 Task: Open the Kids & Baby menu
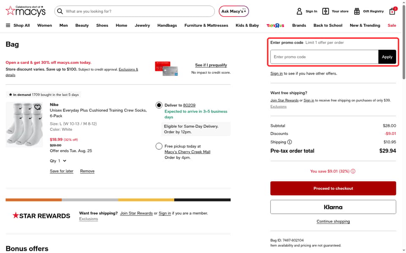coord(247,25)
